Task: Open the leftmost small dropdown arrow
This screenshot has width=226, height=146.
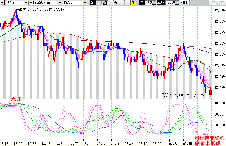Action: click(3, 3)
